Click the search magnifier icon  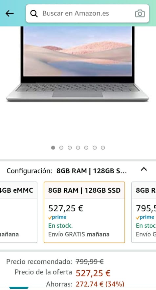(x=34, y=13)
